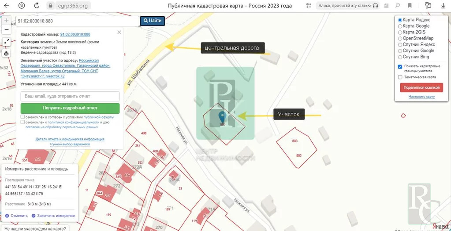Click the headphones icon in Alisa button
Image resolution: width=451 pixels, height=231 pixels.
tap(375, 5)
